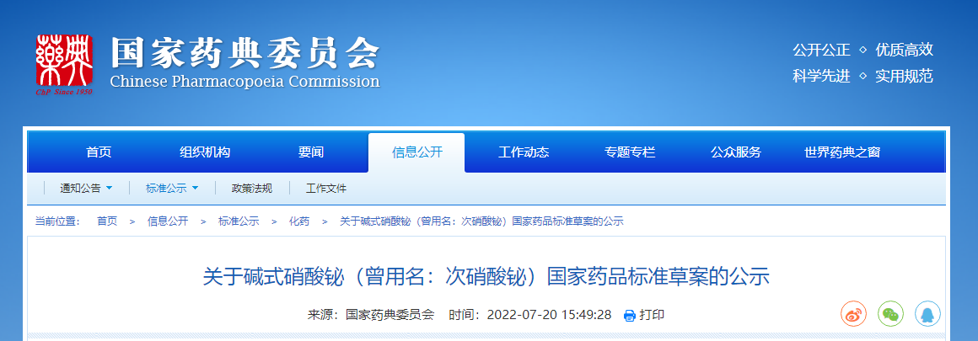This screenshot has width=978, height=341.
Task: Go to 化药 in the breadcrumb
Action: (x=298, y=221)
